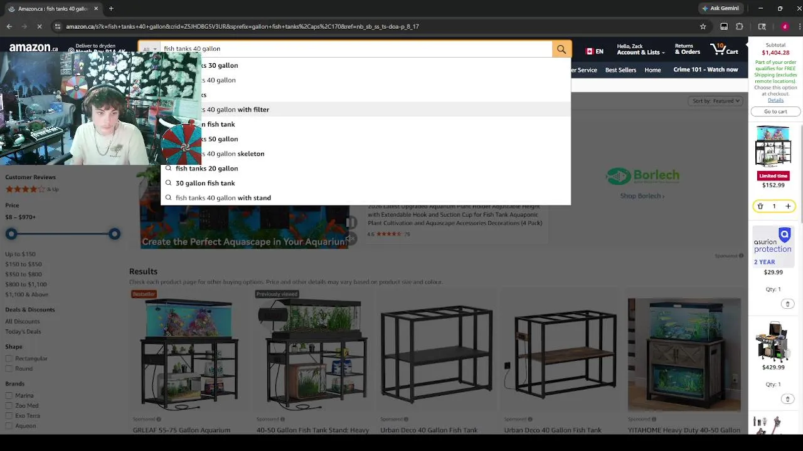The width and height of the screenshot is (803, 451).
Task: Select suggestion 'fish tanks 40 gallon with filter'
Action: coord(366,110)
